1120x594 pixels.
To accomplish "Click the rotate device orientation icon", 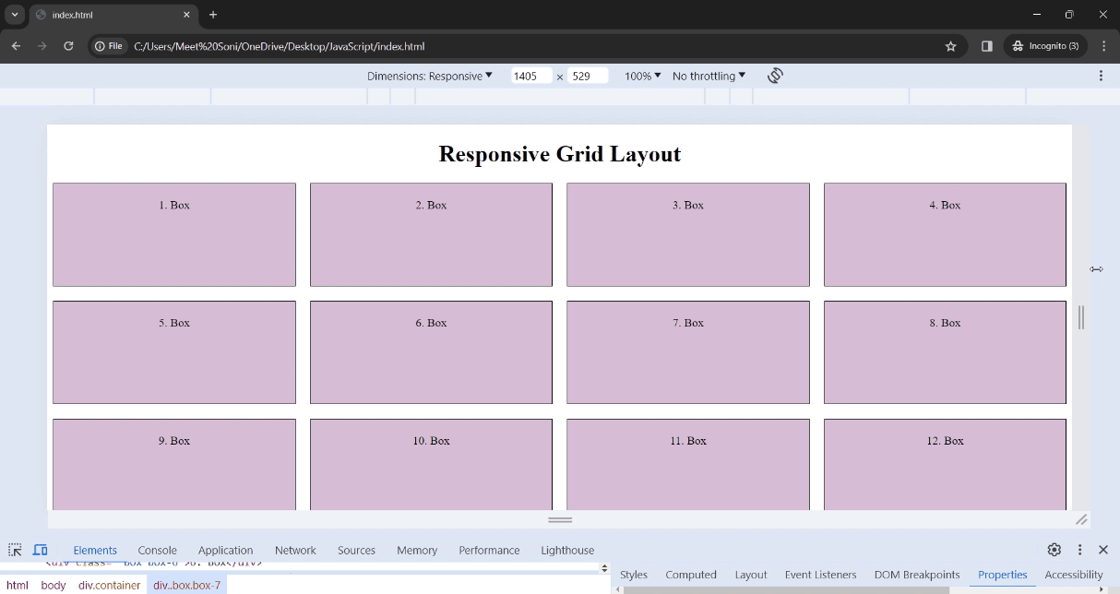I will click(x=775, y=76).
